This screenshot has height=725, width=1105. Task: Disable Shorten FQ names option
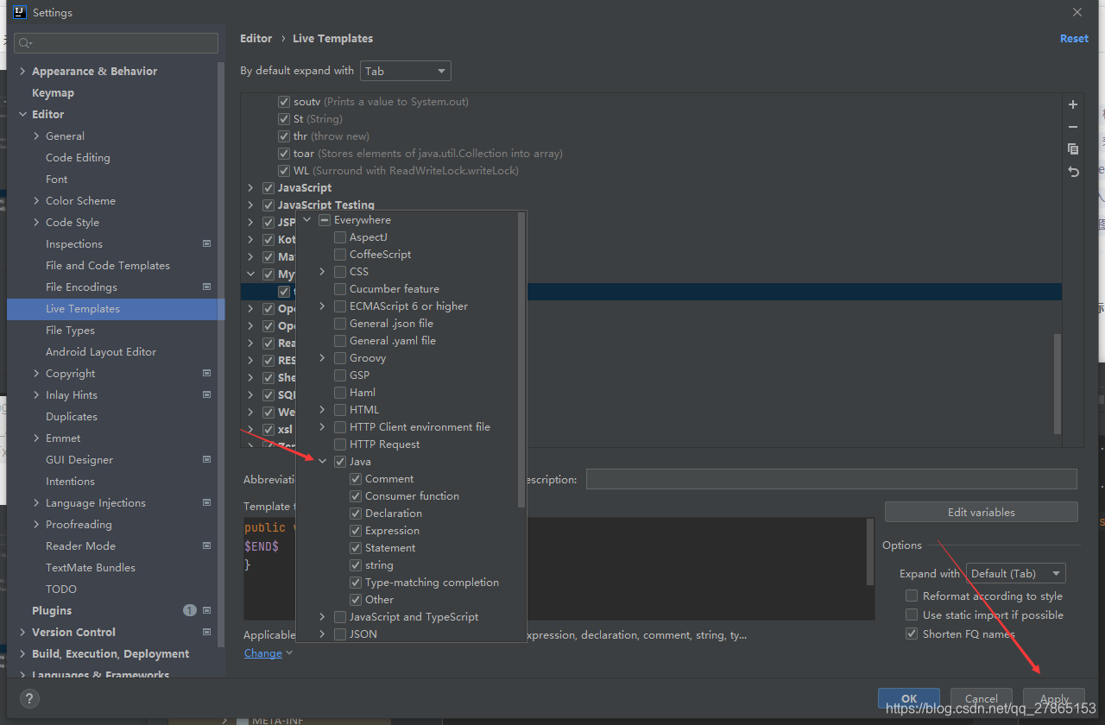(x=912, y=634)
